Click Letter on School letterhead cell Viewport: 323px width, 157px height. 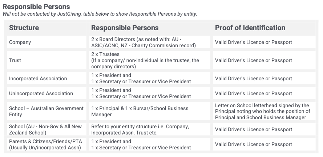click(x=264, y=111)
